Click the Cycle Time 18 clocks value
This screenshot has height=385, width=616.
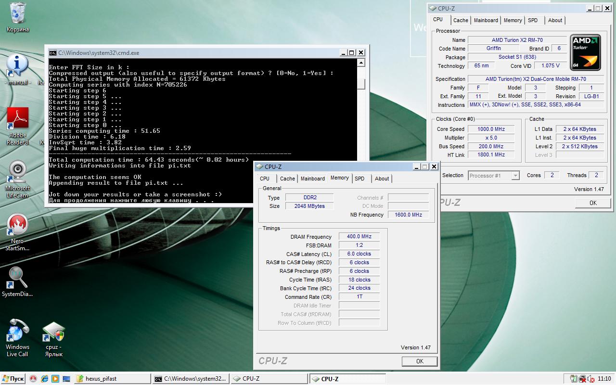pos(359,280)
